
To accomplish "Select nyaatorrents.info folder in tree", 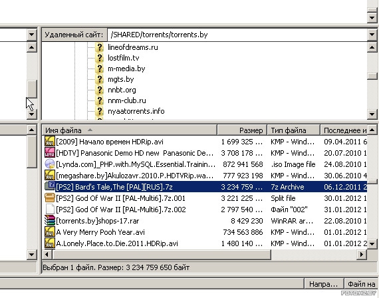I will 136,111.
